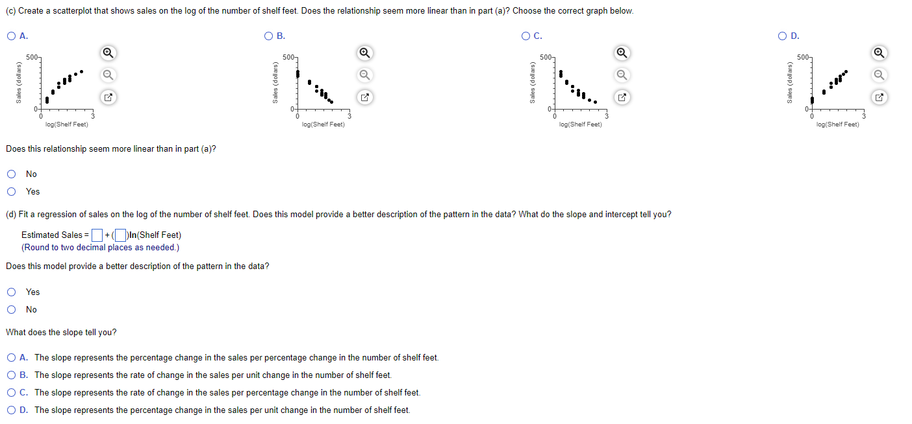Image resolution: width=912 pixels, height=424 pixels.
Task: Zoom in on the graph D scatterplot
Action: tap(879, 53)
